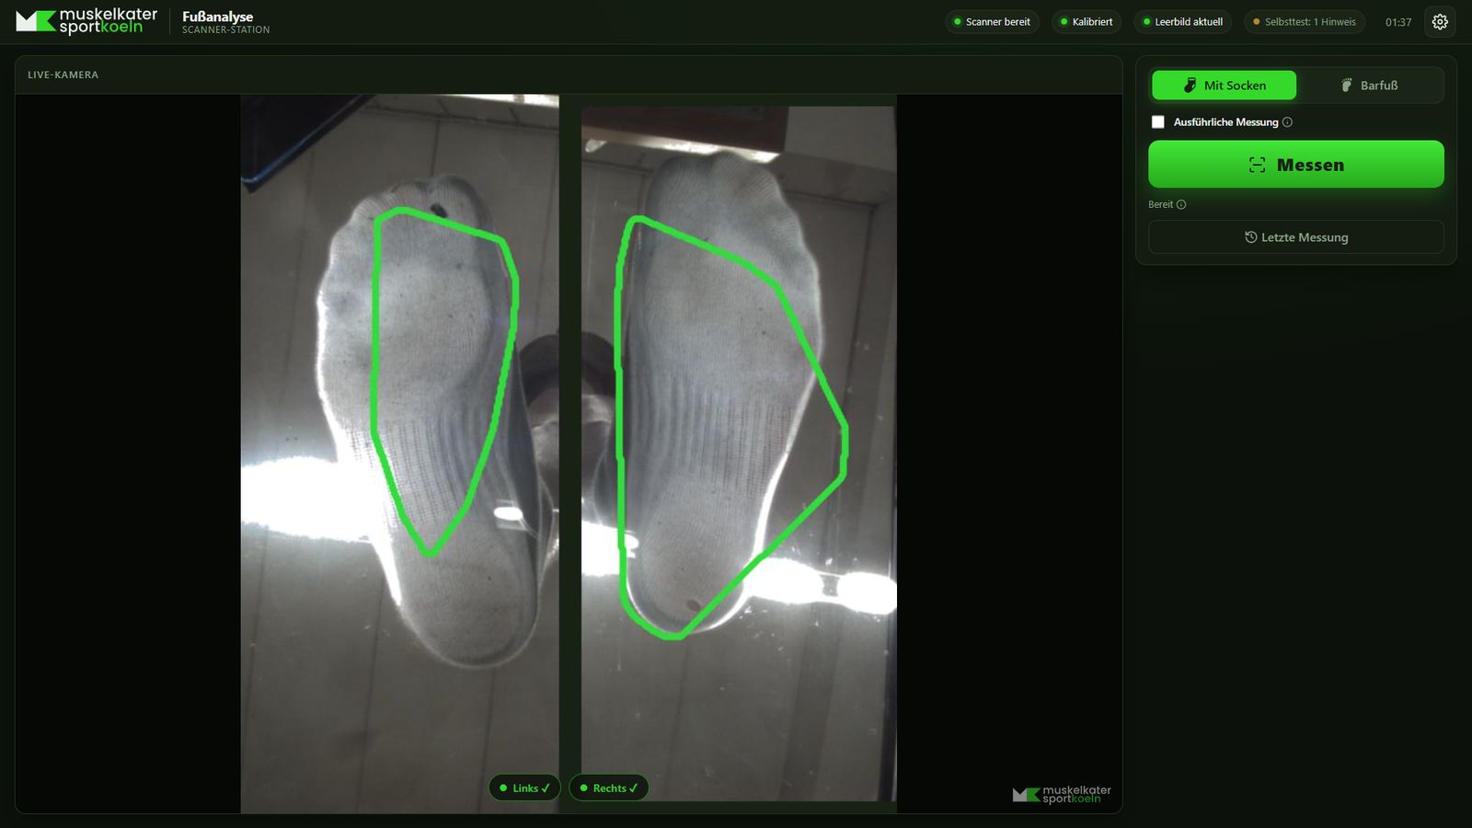The width and height of the screenshot is (1472, 828).
Task: Click the history clock icon in Letzte Messung
Action: point(1250,237)
